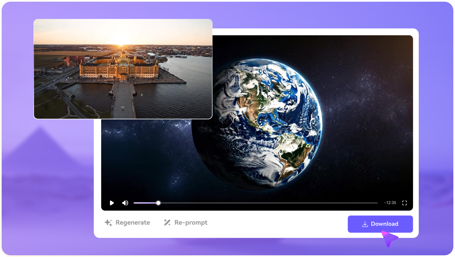Toggle audio mute using speaker control
The height and width of the screenshot is (257, 455).
click(125, 203)
